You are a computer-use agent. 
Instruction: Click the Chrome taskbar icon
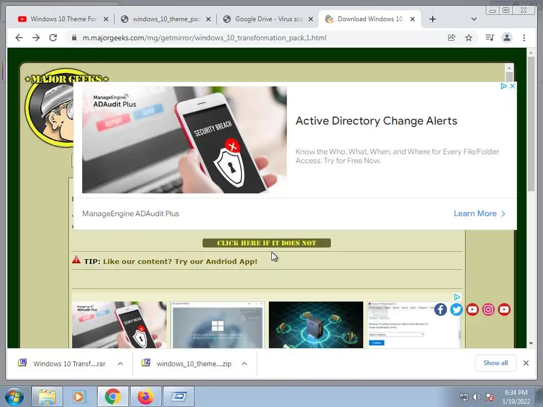[x=113, y=396]
